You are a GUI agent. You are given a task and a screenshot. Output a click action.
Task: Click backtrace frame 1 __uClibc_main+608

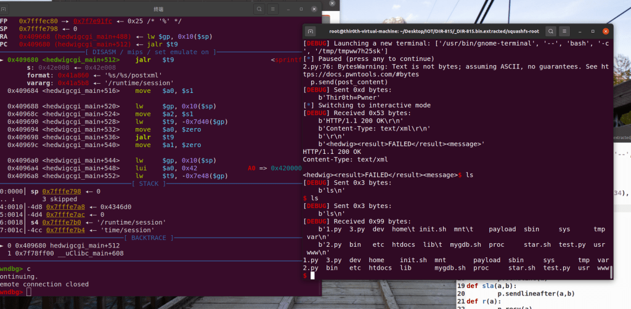pos(65,254)
